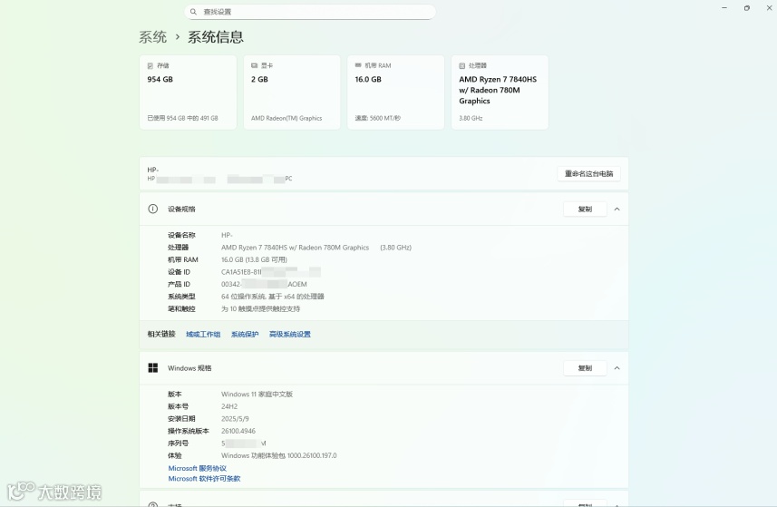Viewport: 777px width, 507px height.
Task: Select processor value in 设备规格
Action: point(316,248)
